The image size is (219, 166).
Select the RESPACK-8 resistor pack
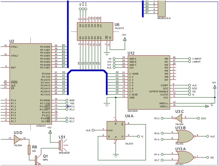point(162,8)
